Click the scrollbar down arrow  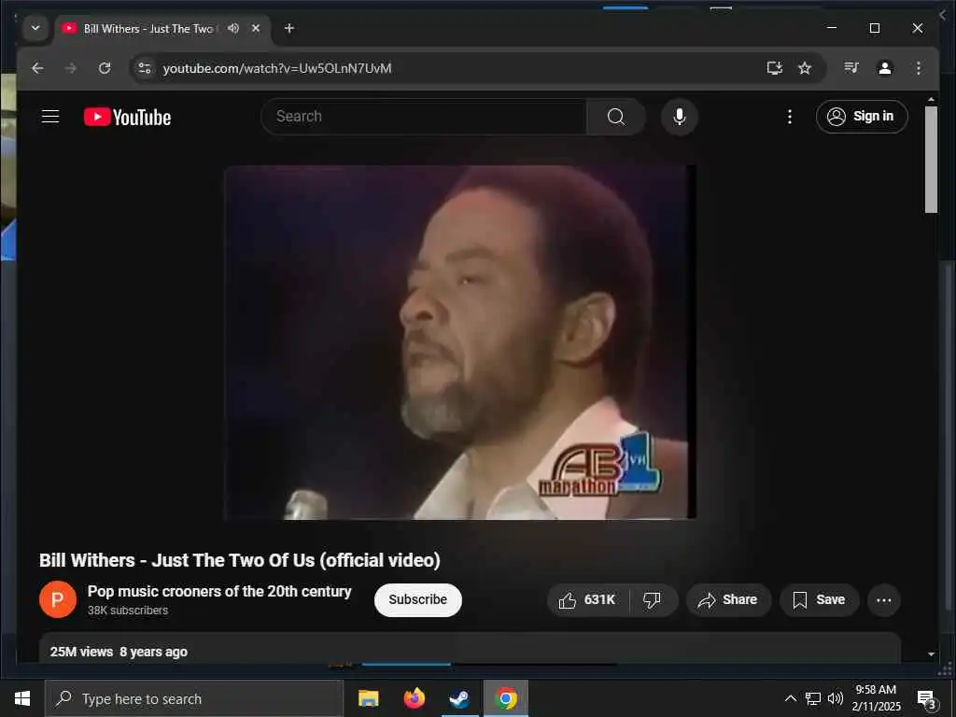[931, 654]
